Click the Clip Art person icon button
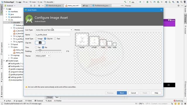Image resolution: width=187 pixels, height=105 pixels. [x=40, y=43]
